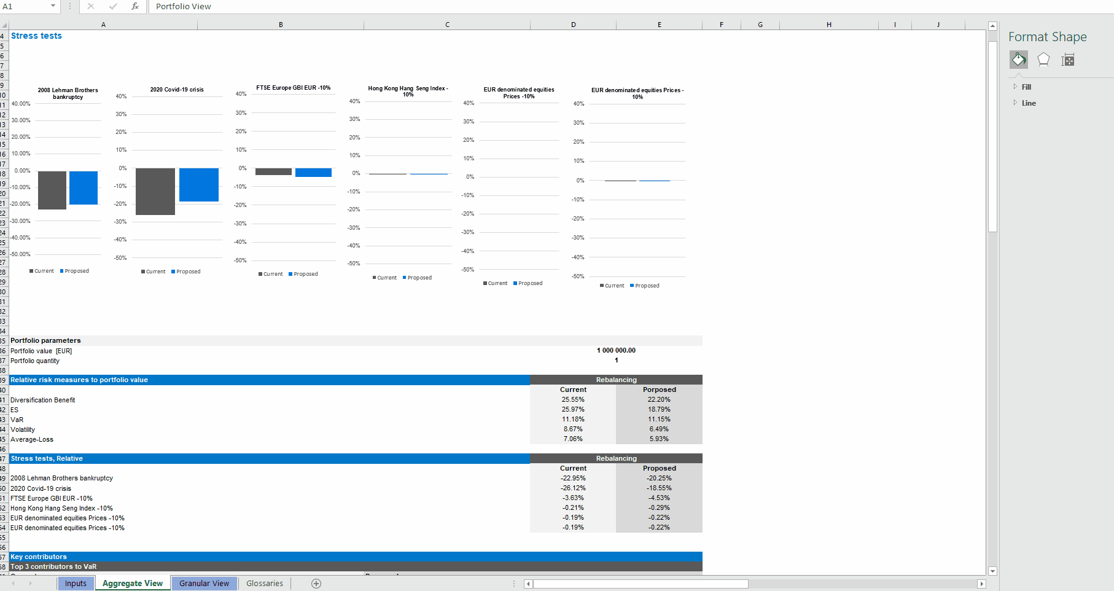Screen dimensions: 1114x591
Task: Click the next-sheet navigation arrow icon
Action: (x=30, y=583)
